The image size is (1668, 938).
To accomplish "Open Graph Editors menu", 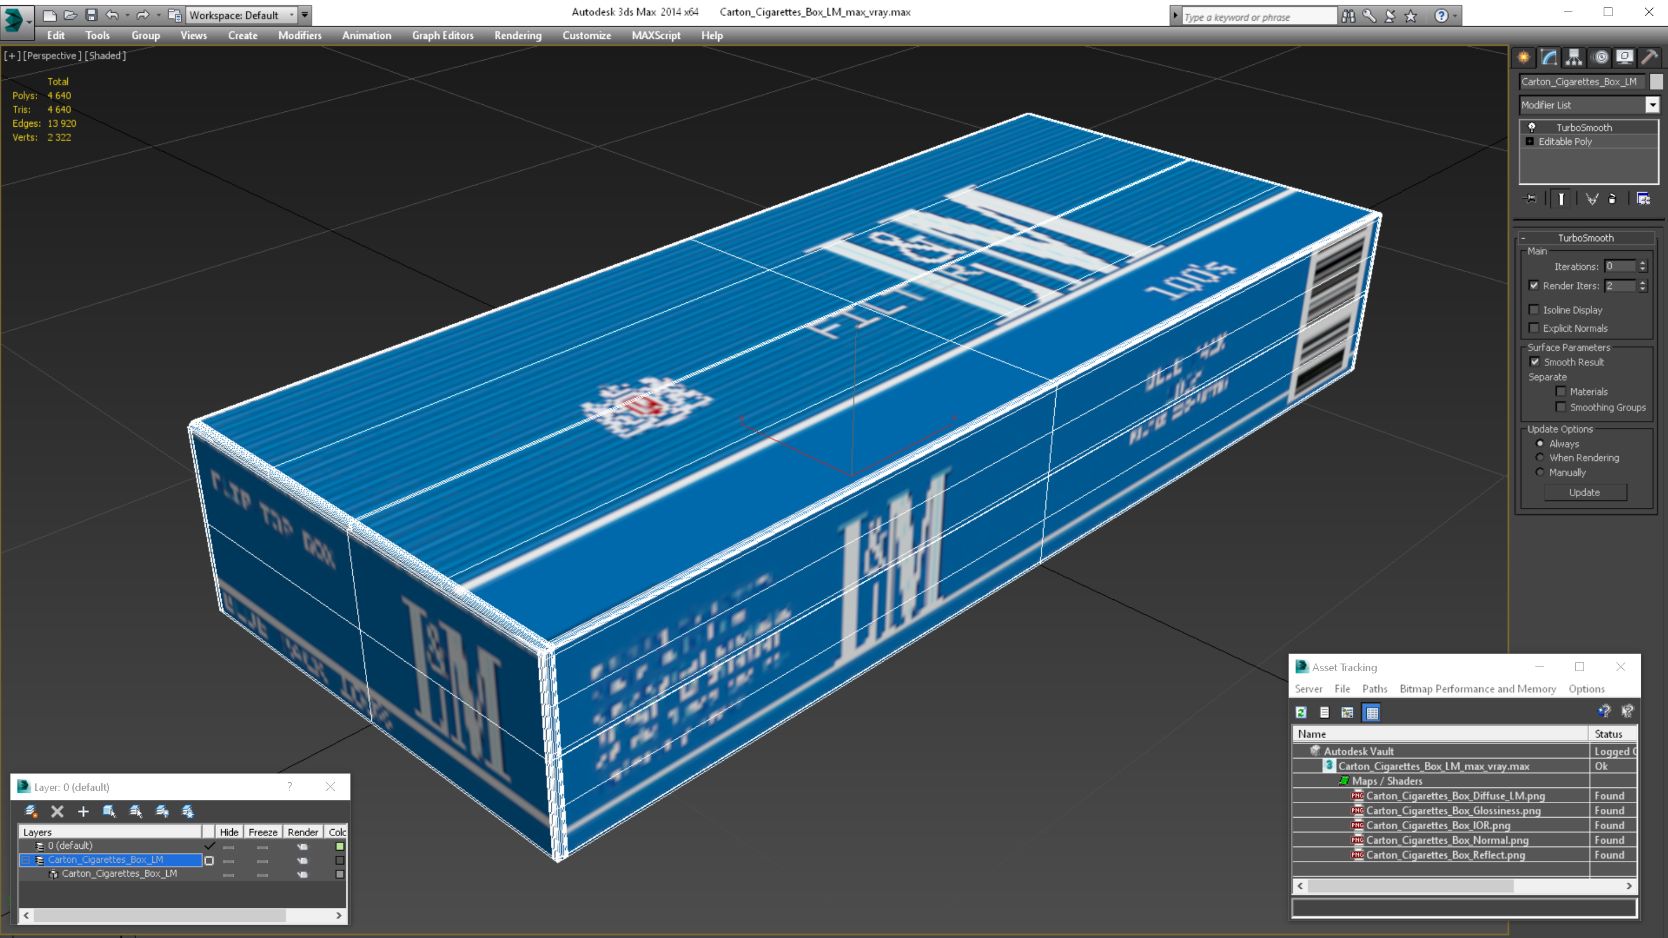I will (442, 35).
